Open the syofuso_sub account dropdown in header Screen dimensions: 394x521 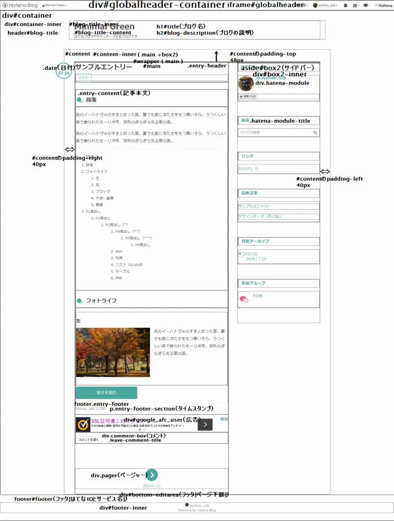tap(325, 5)
